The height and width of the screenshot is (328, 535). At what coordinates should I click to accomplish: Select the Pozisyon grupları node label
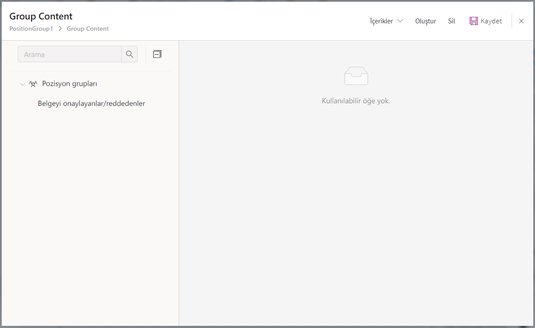click(x=69, y=84)
